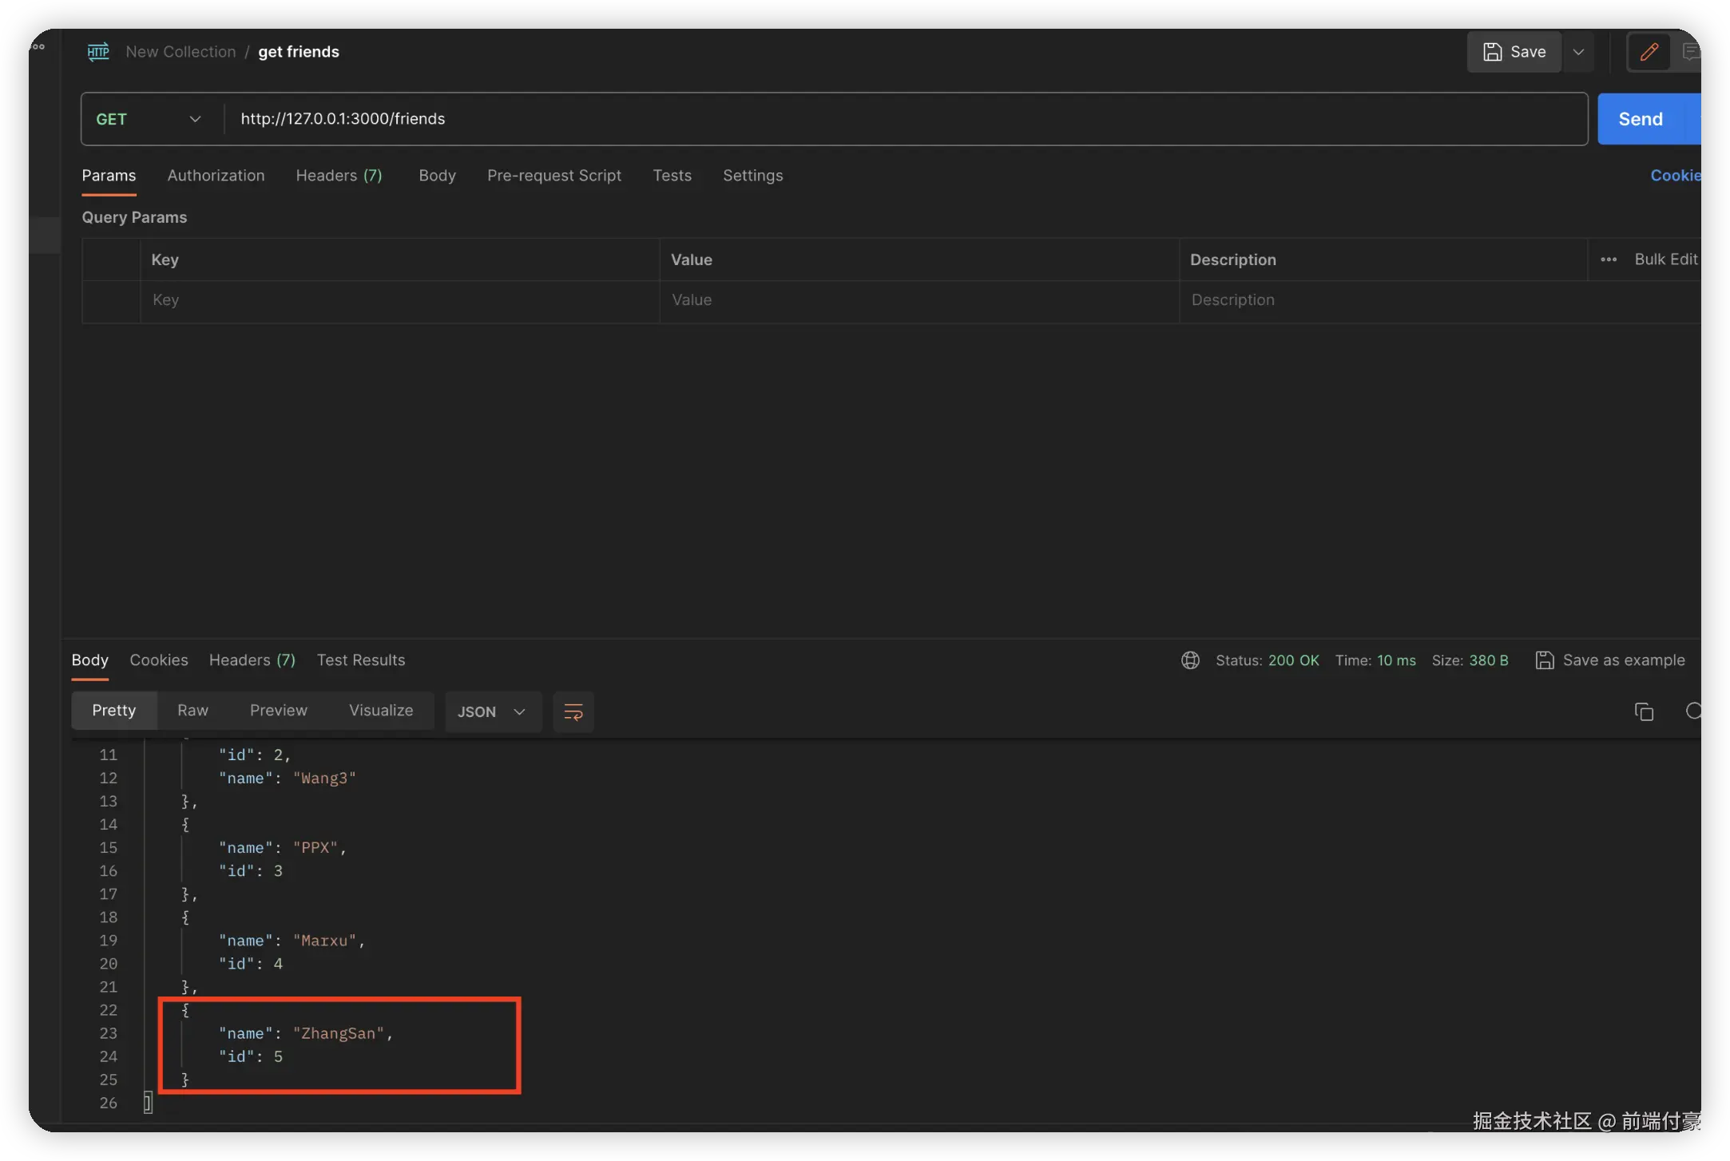Click the HTTP request type icon
This screenshot has width=1730, height=1161.
98,52
